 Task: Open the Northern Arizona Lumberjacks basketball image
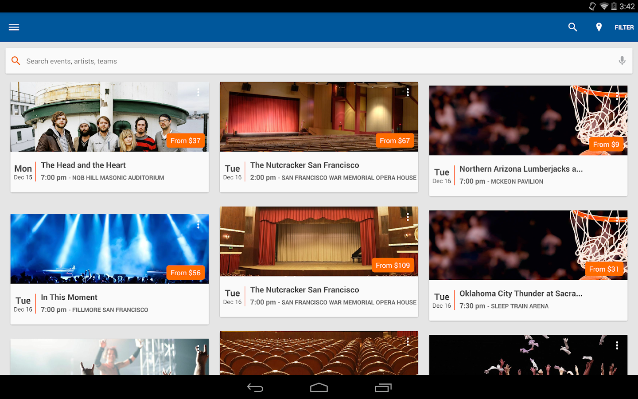click(x=528, y=120)
